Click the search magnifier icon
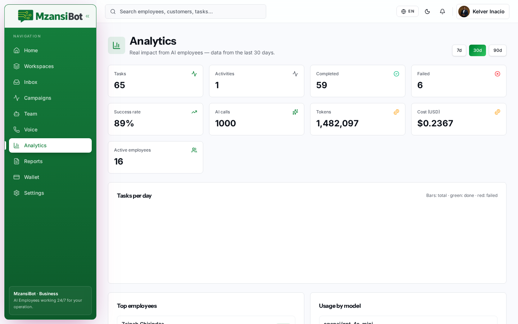Image resolution: width=518 pixels, height=324 pixels. click(113, 12)
